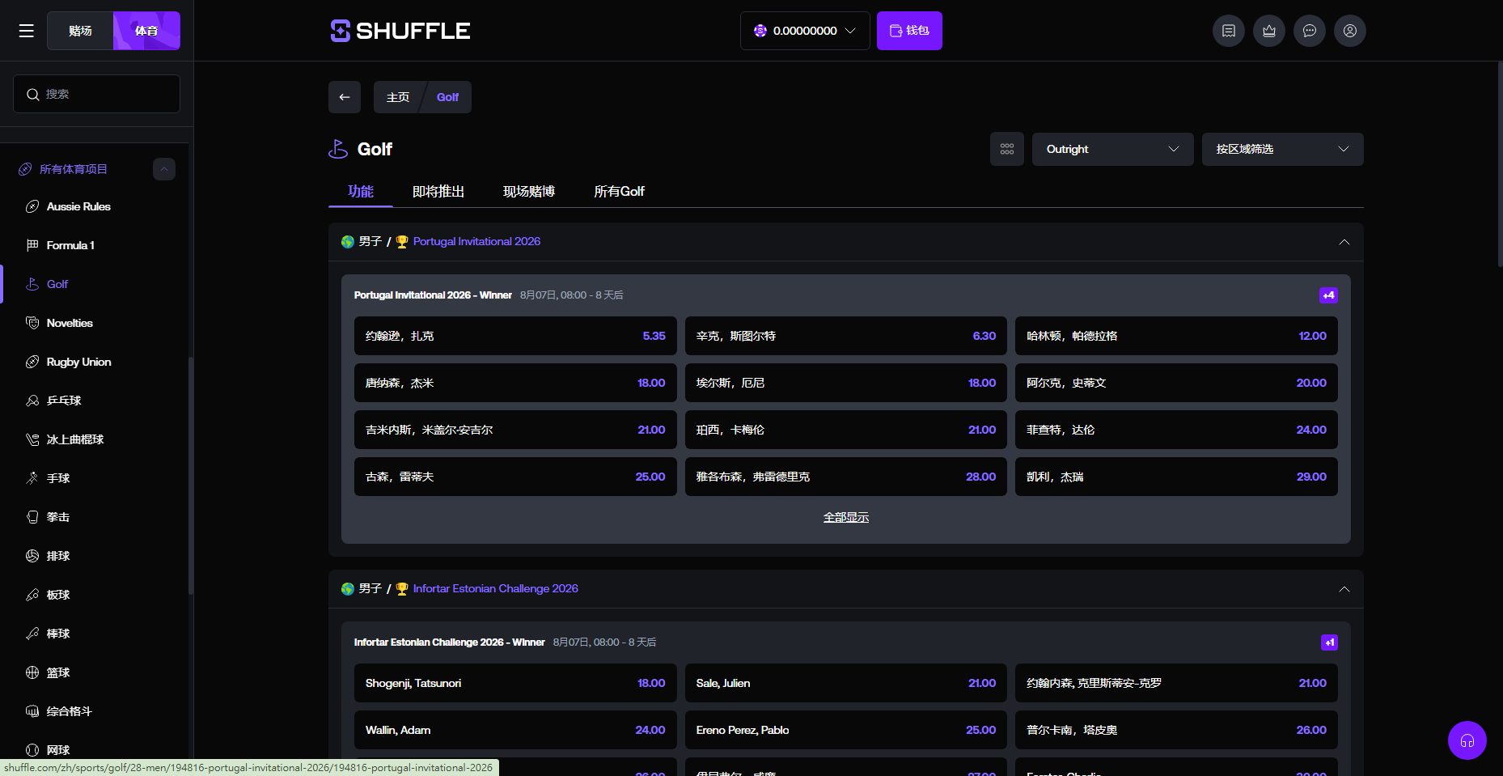Open the hamburger menu

27,31
